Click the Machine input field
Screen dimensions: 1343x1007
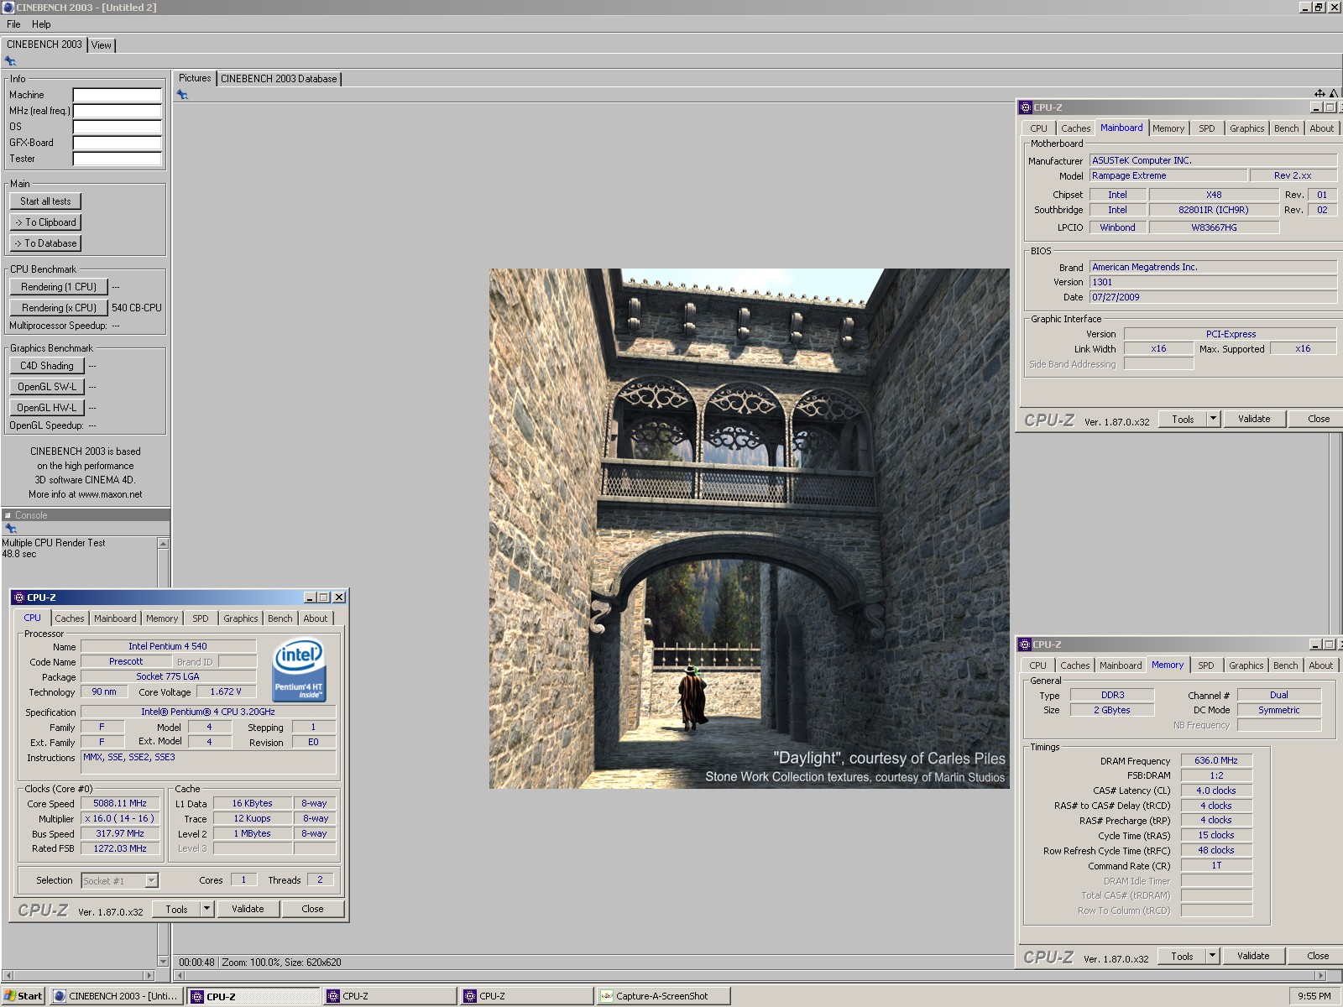pyautogui.click(x=117, y=95)
